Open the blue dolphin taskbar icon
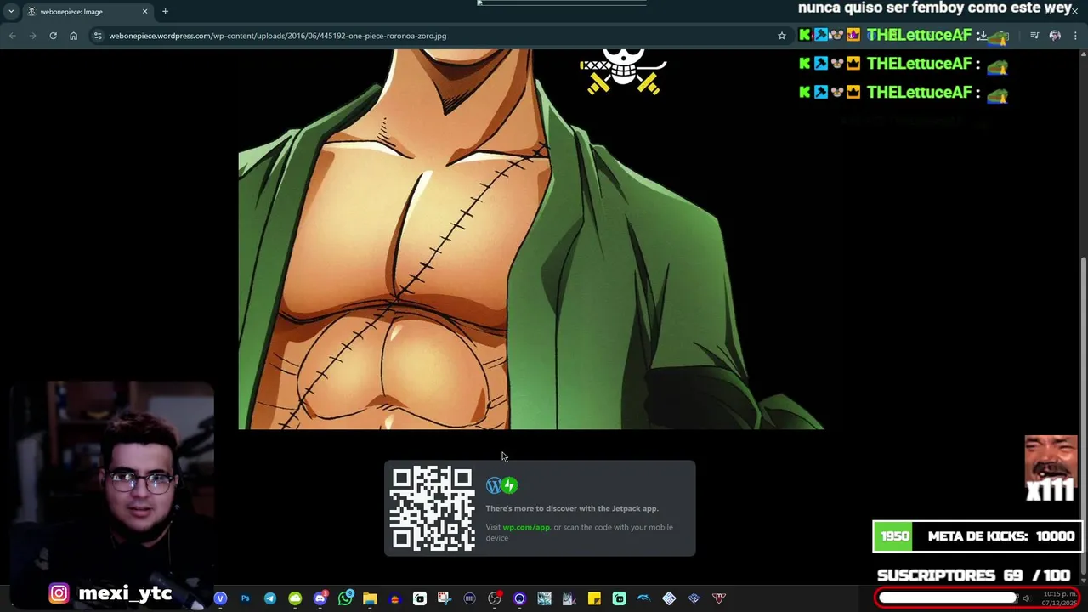This screenshot has height=612, width=1088. [x=643, y=598]
